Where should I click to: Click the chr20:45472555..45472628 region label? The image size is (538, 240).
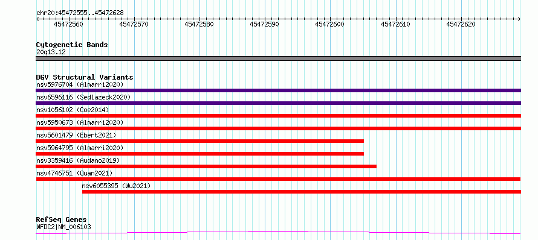click(x=80, y=13)
